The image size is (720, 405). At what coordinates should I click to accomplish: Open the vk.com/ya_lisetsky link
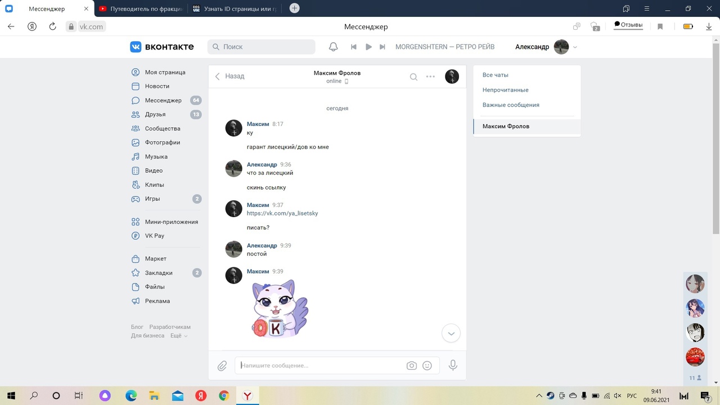[x=282, y=213]
